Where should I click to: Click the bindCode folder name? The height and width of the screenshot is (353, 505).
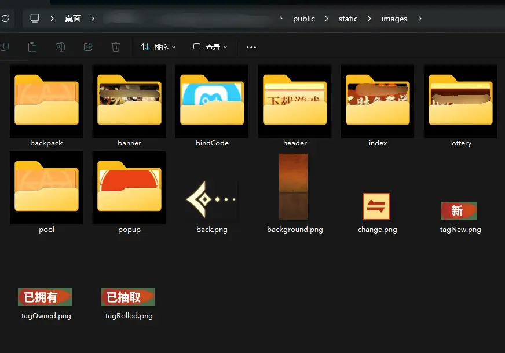(212, 143)
